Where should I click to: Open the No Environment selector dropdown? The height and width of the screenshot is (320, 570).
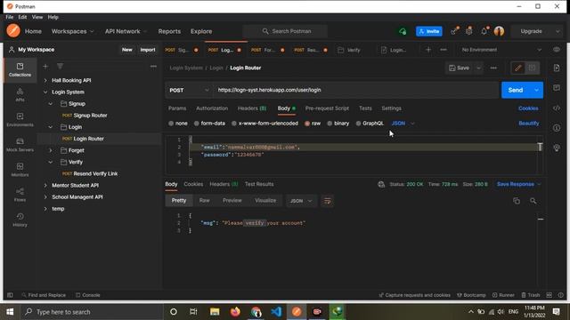(501, 50)
